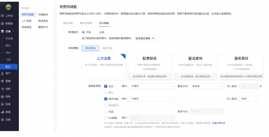Image resolution: width=269 pixels, height=137 pixels.
Task: Open 同城配送 submenu item
Action: 43,14
